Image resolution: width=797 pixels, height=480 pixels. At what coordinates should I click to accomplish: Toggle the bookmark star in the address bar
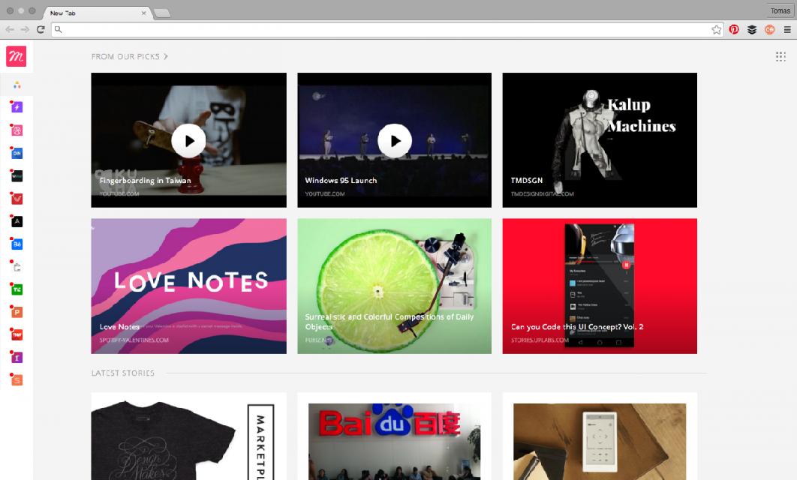pos(717,29)
